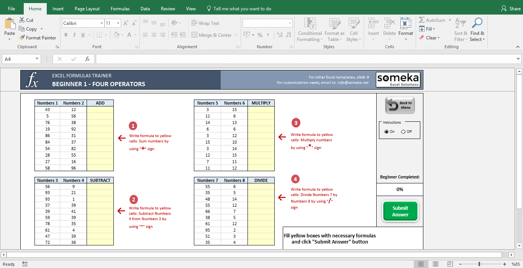The height and width of the screenshot is (268, 523).
Task: Click the Decrease Indent icon
Action: (x=174, y=35)
